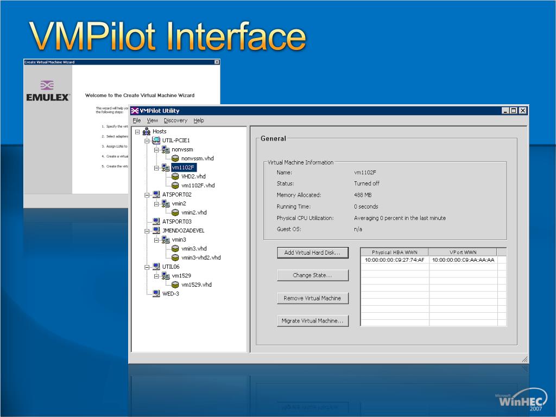Click the vm1529 virtual machine icon
556x417 pixels.
coord(166,275)
